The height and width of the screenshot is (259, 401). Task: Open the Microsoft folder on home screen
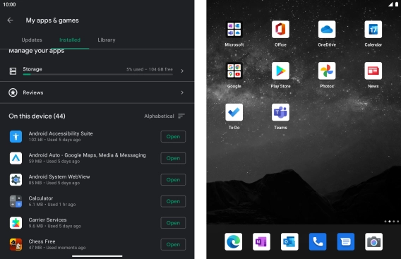click(234, 30)
